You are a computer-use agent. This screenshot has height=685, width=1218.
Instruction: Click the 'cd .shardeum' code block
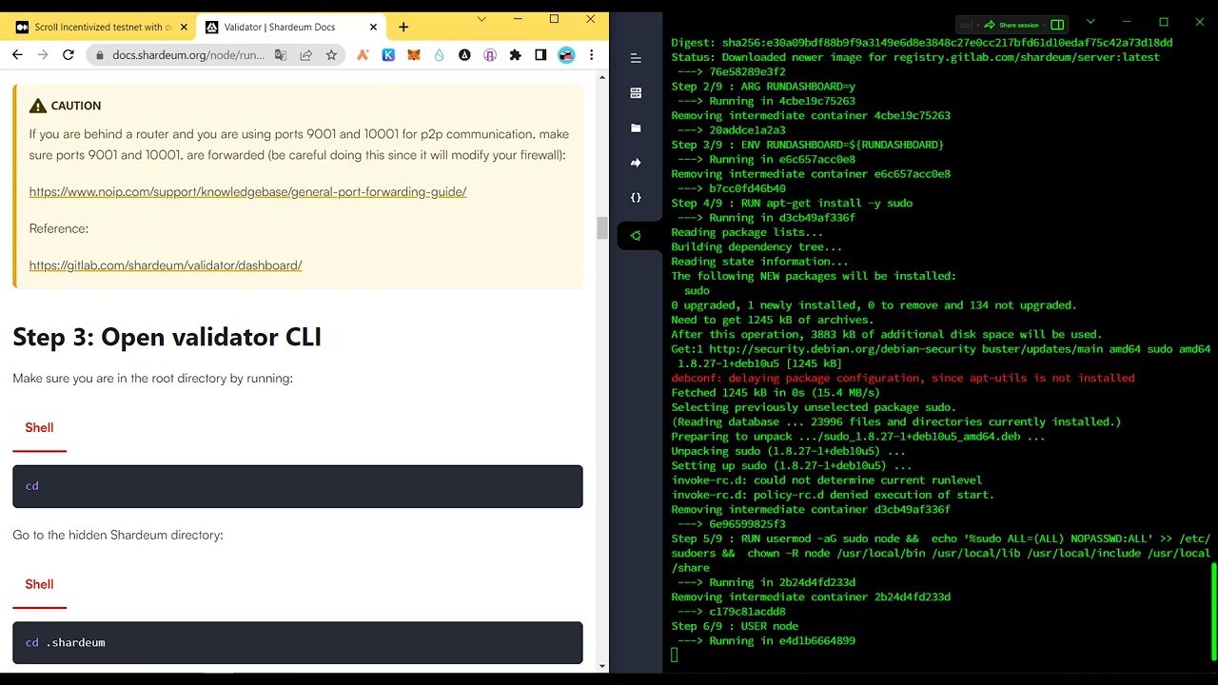pyautogui.click(x=298, y=643)
